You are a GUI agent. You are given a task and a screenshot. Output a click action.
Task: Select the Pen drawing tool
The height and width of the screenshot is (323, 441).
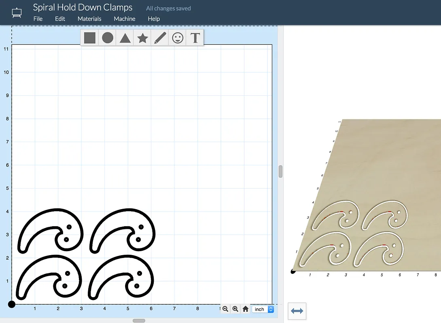pos(160,38)
